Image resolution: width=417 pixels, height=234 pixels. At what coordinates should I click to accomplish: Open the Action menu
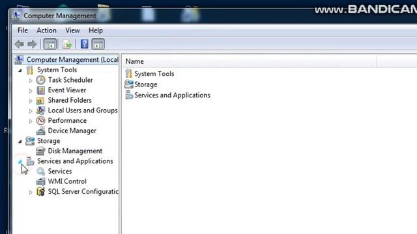point(46,31)
